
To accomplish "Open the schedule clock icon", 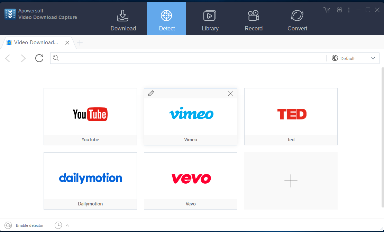I will [x=58, y=225].
